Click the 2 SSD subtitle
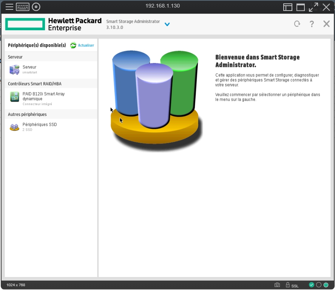Screen dimensions: 335x290 [27, 130]
